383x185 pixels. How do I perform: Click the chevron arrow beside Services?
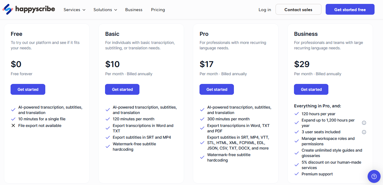[x=84, y=10]
